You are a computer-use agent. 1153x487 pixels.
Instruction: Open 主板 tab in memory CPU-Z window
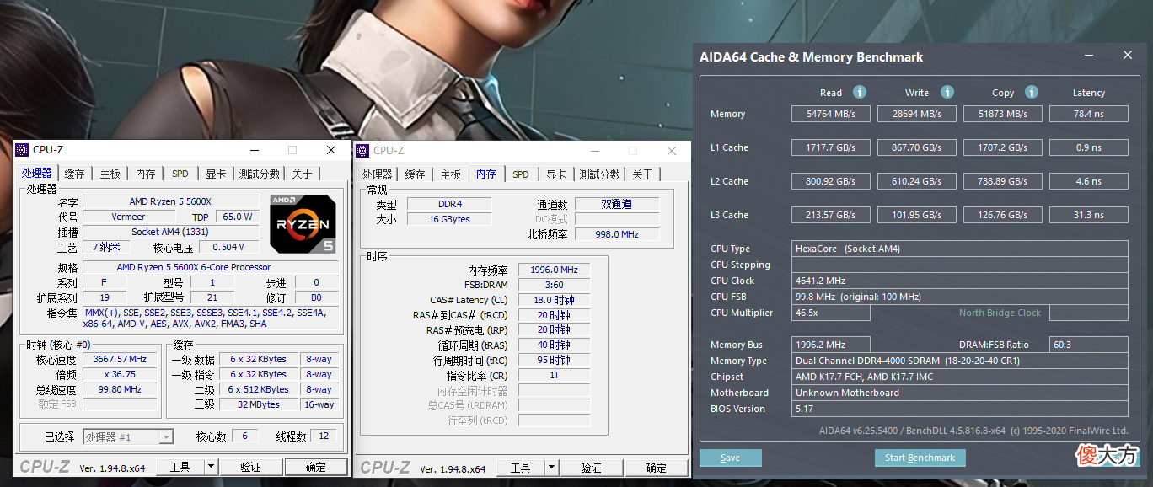(451, 174)
